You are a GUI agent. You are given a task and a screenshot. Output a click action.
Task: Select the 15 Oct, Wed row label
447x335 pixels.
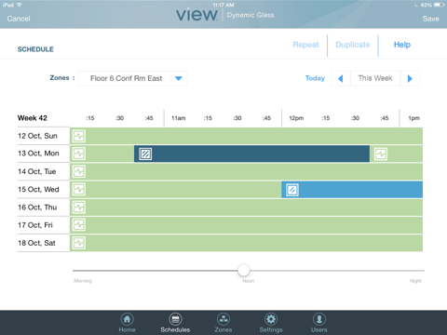[x=38, y=190]
